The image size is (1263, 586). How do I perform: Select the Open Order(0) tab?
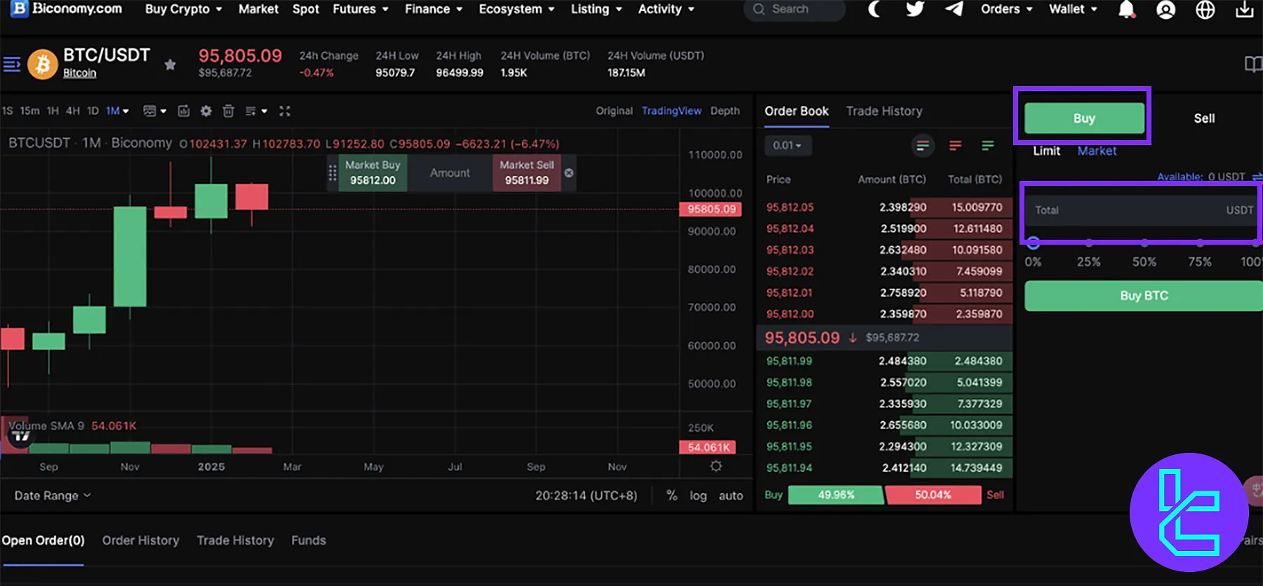click(43, 540)
